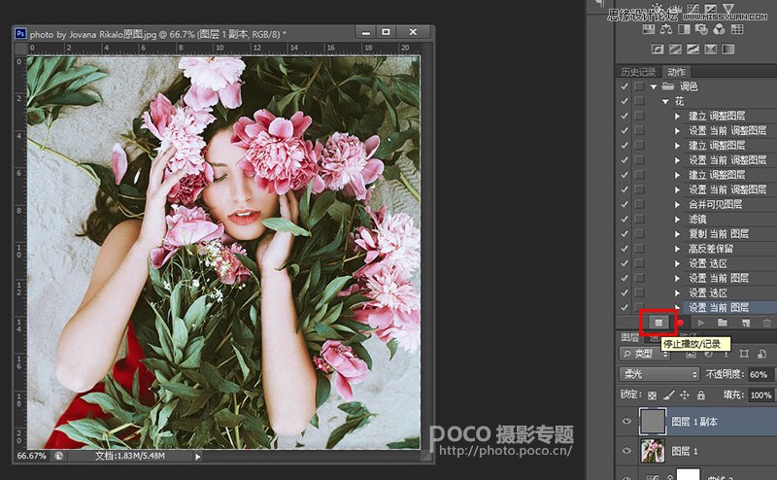Image resolution: width=777 pixels, height=480 pixels.
Task: Stop playing/recording the action
Action: coord(659,323)
